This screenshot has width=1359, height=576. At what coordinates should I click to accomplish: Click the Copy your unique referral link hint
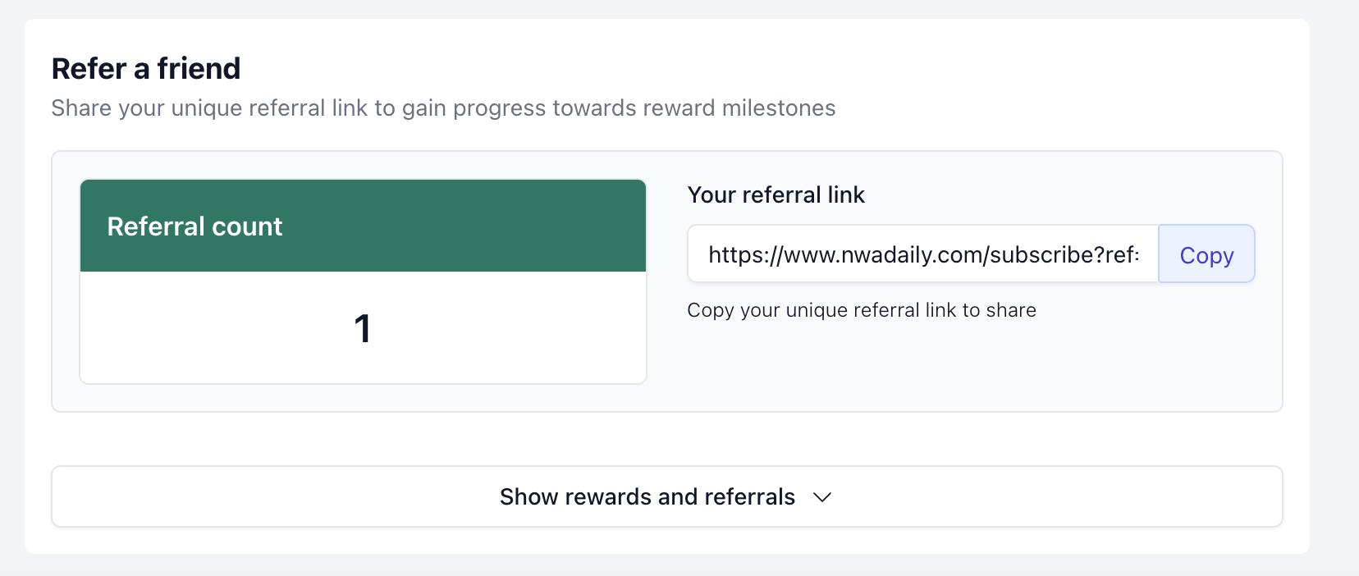tap(862, 310)
